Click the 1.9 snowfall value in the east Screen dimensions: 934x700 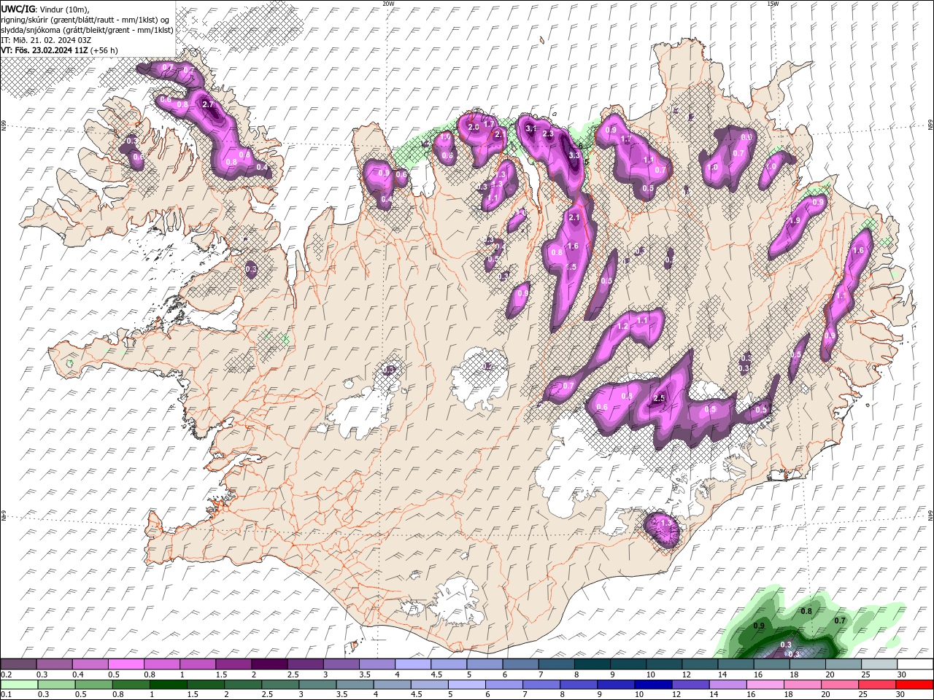[795, 221]
